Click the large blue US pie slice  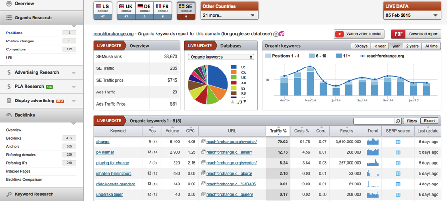217,77
